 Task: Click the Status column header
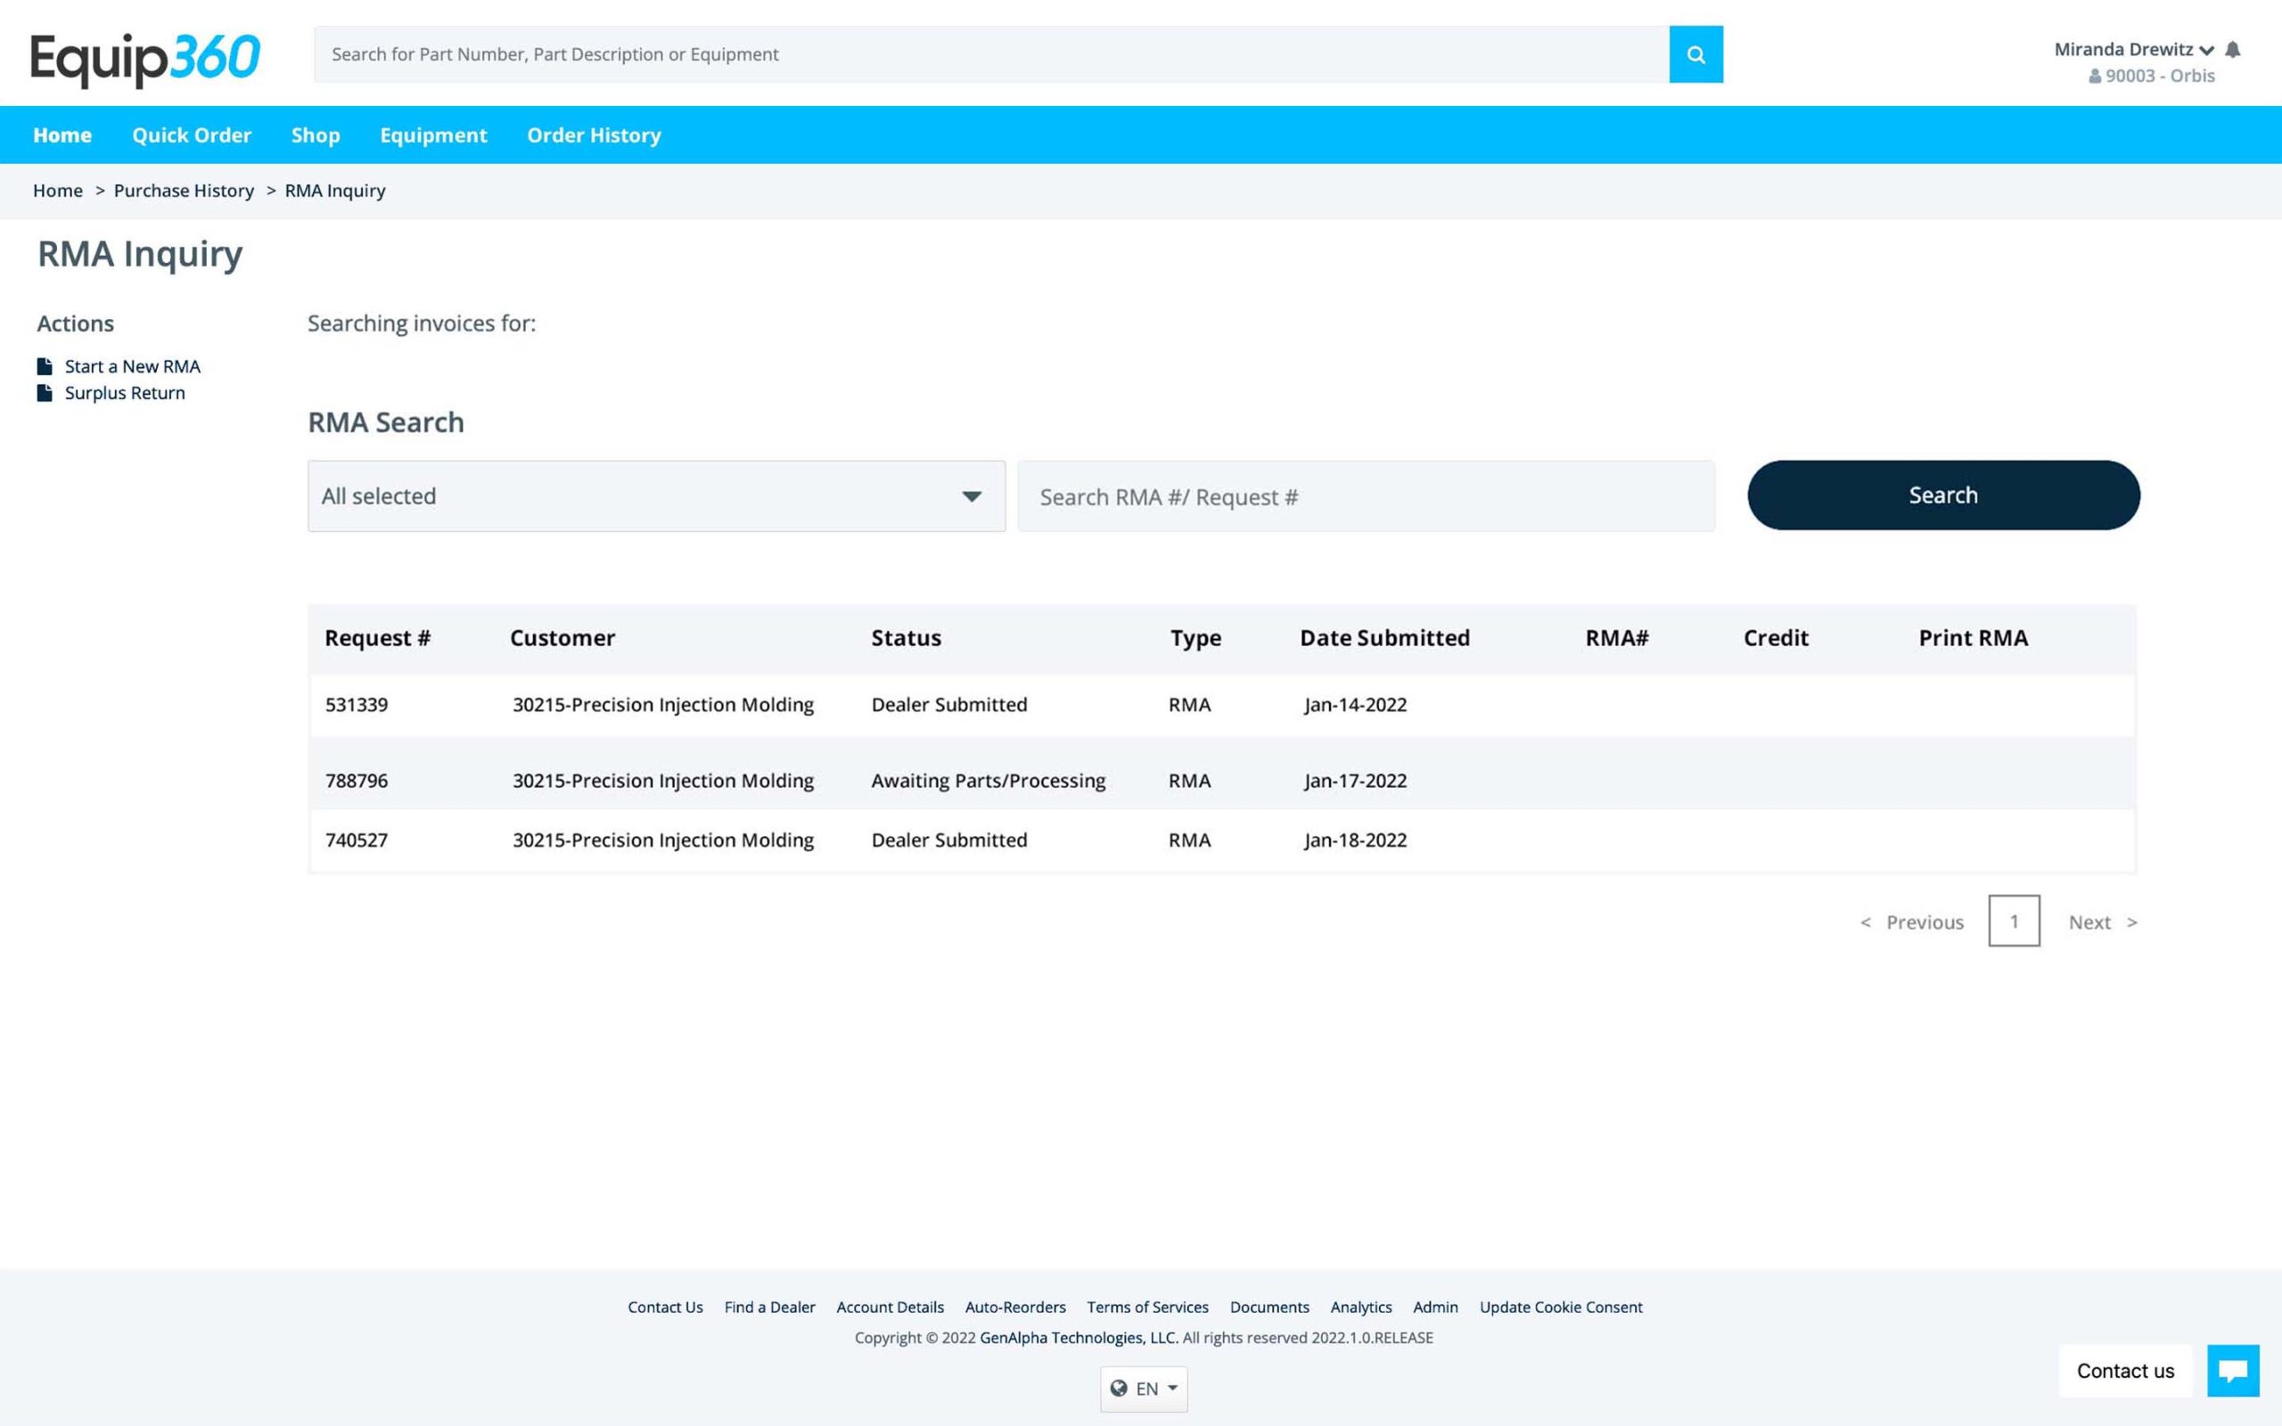click(907, 638)
